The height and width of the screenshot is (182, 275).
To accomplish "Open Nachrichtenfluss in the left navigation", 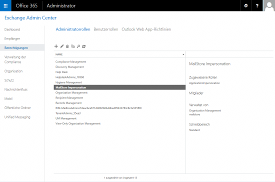I will pos(16,89).
